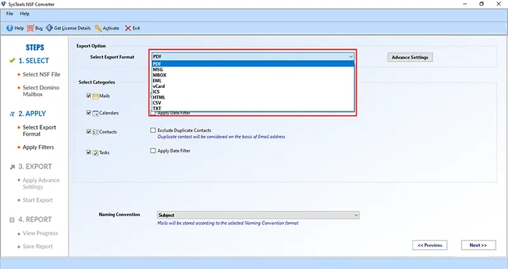The height and width of the screenshot is (269, 508).
Task: Click the Advance Settings button
Action: [410, 57]
